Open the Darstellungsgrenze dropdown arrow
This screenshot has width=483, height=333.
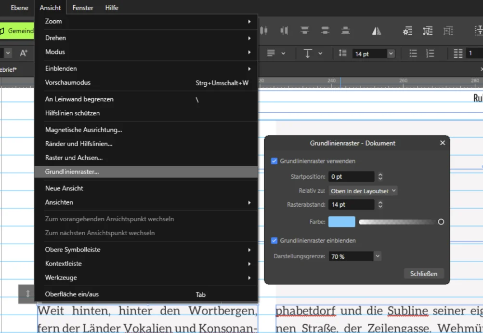[378, 256]
